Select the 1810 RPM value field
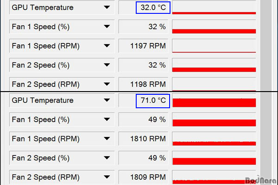Image resolution: width=278 pixels, height=185 pixels. click(x=145, y=139)
